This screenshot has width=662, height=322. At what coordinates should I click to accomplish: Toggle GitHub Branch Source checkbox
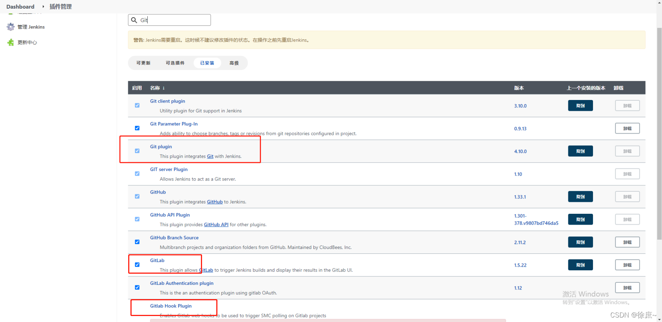137,242
